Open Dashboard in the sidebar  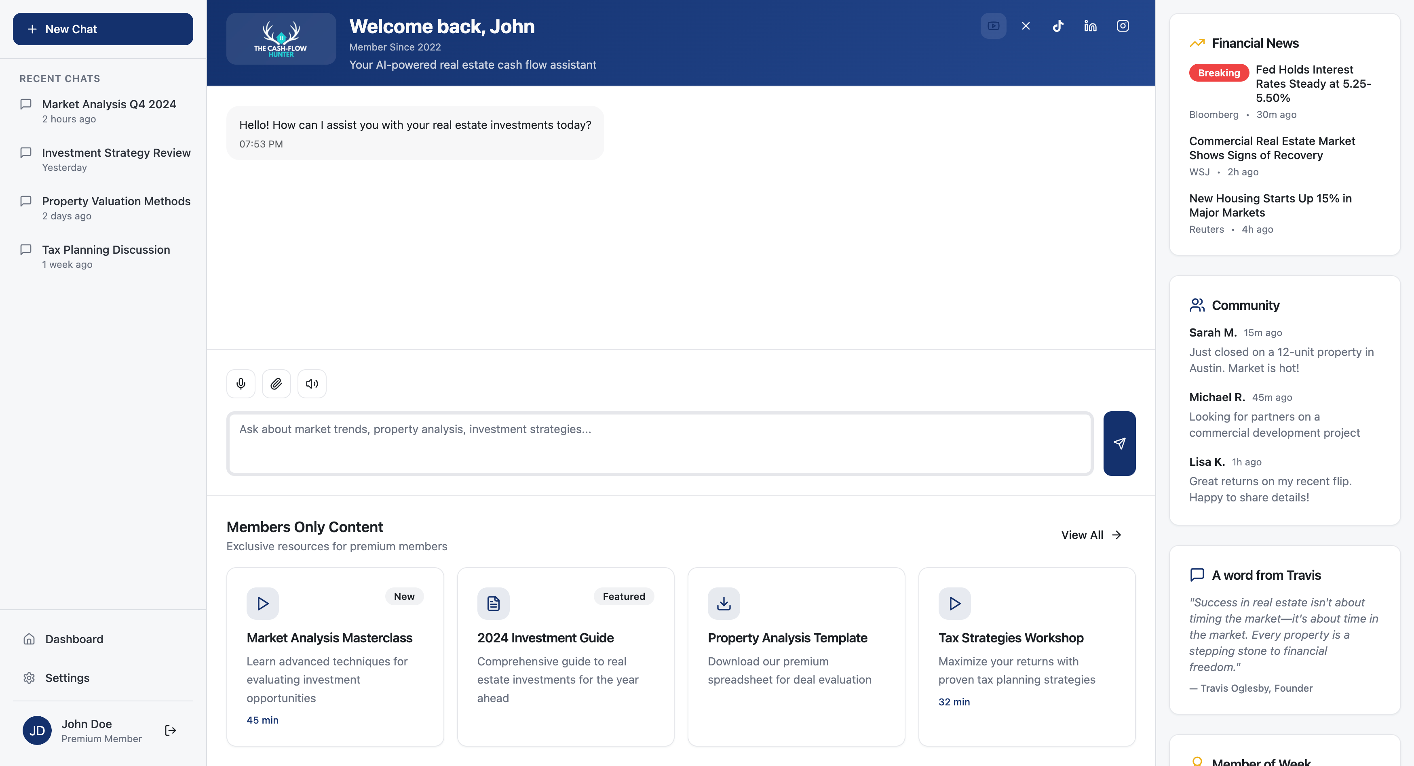[x=74, y=639]
